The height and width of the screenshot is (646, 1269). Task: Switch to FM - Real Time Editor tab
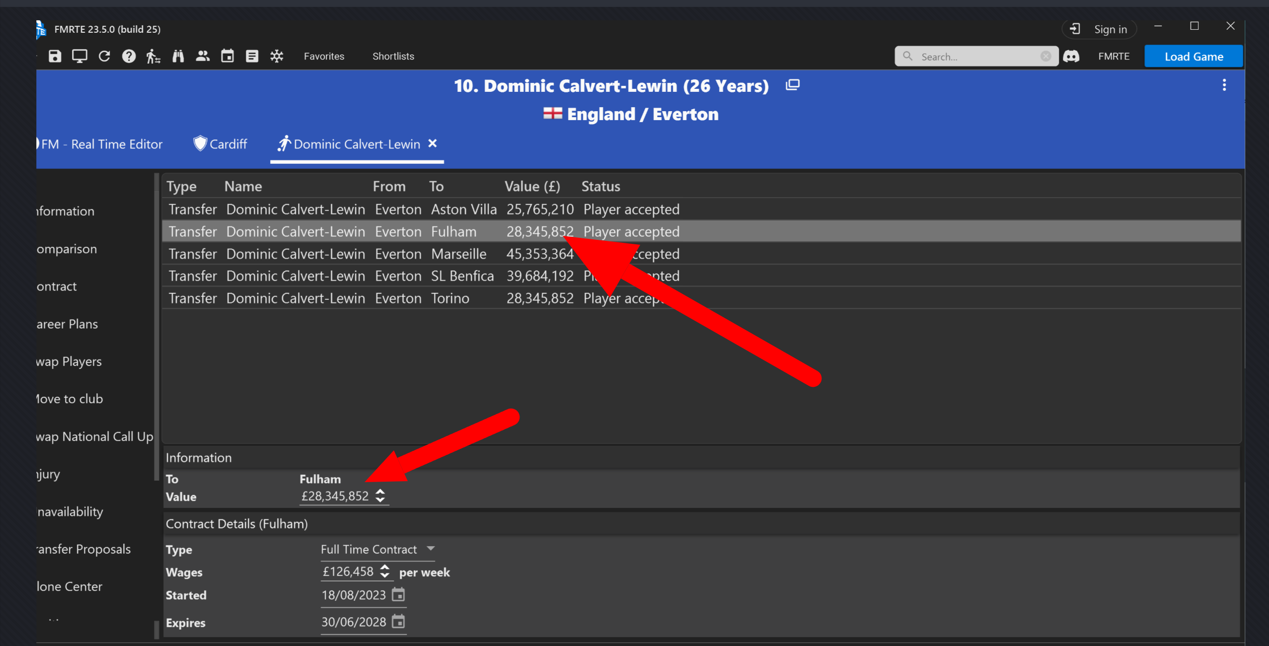[100, 144]
